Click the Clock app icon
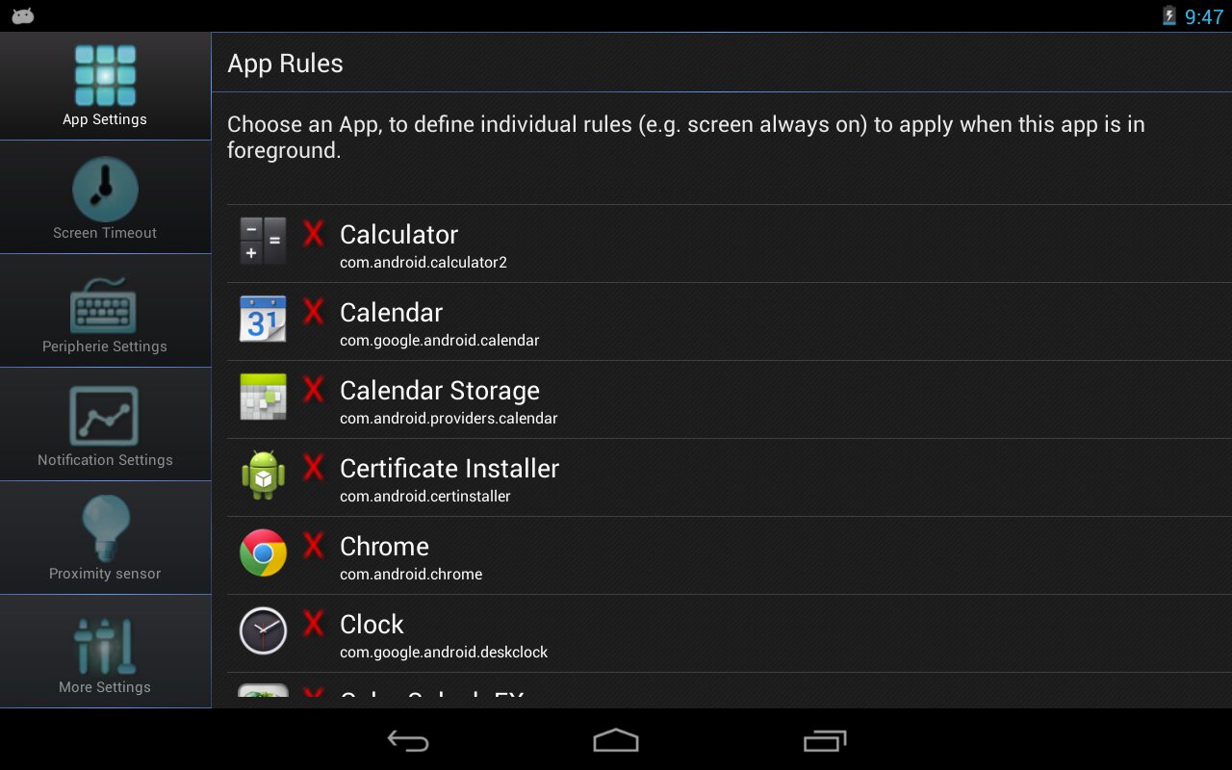Image resolution: width=1232 pixels, height=770 pixels. (263, 630)
